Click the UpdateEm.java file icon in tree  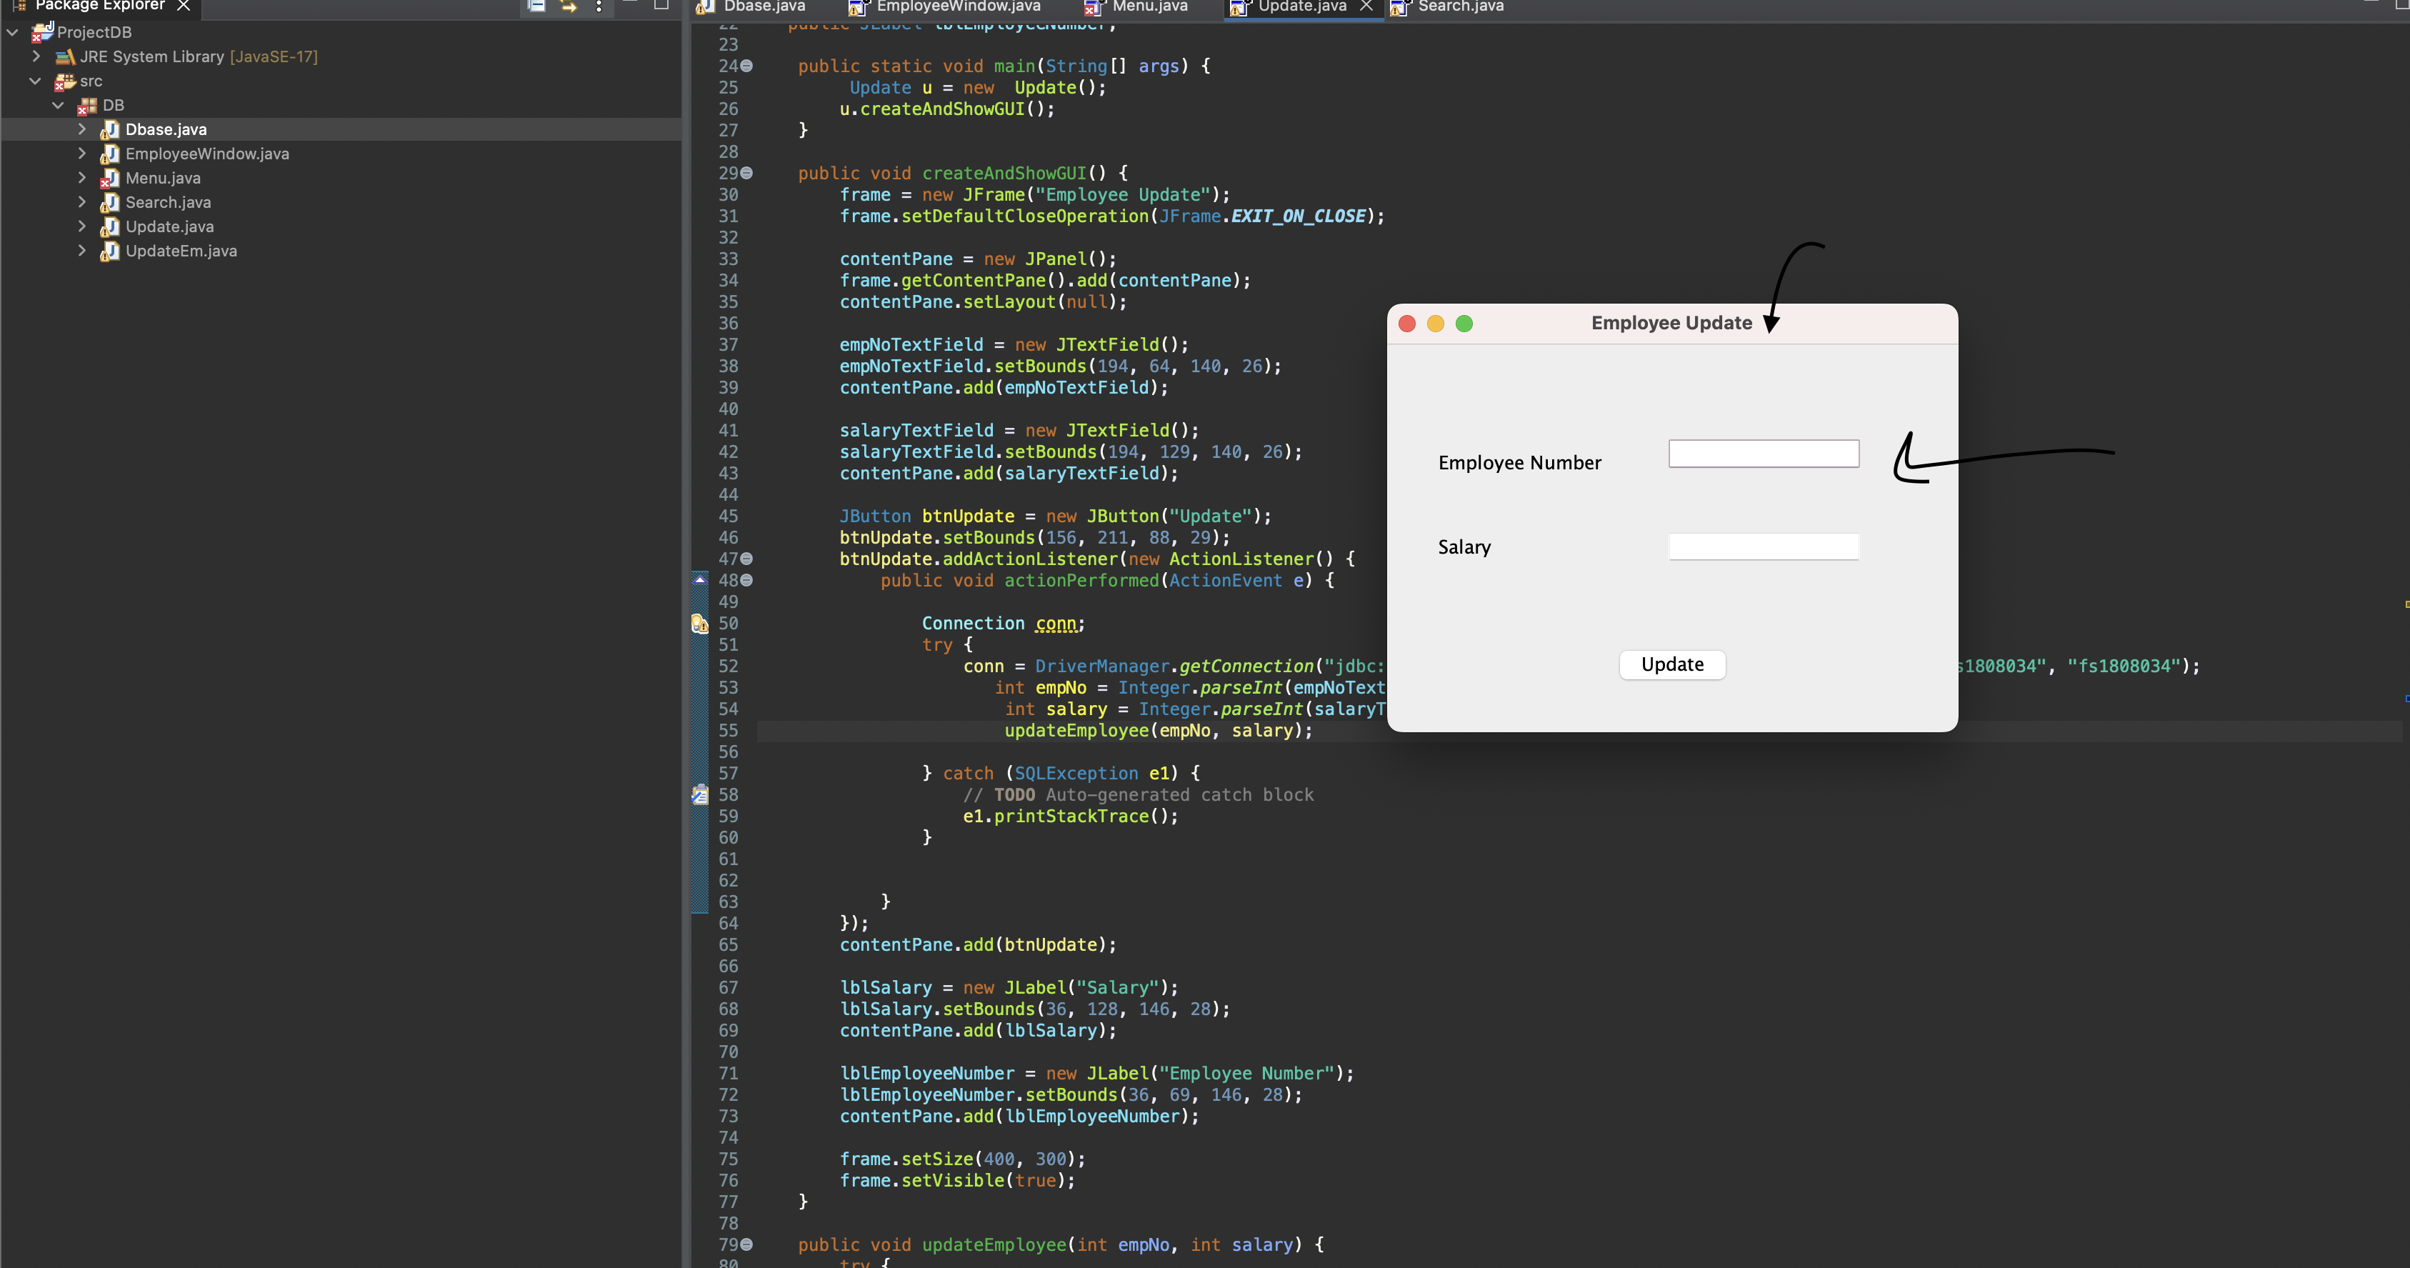click(x=109, y=251)
